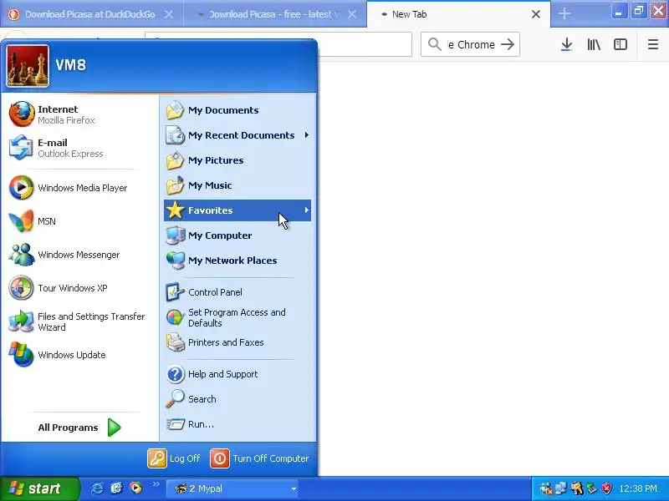Close the DuckDuckGo Picasa tab
The width and height of the screenshot is (669, 501).
tap(169, 14)
